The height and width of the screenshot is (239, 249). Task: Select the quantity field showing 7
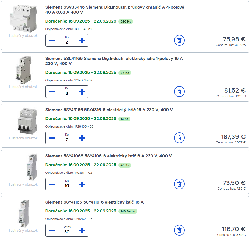[67, 139]
